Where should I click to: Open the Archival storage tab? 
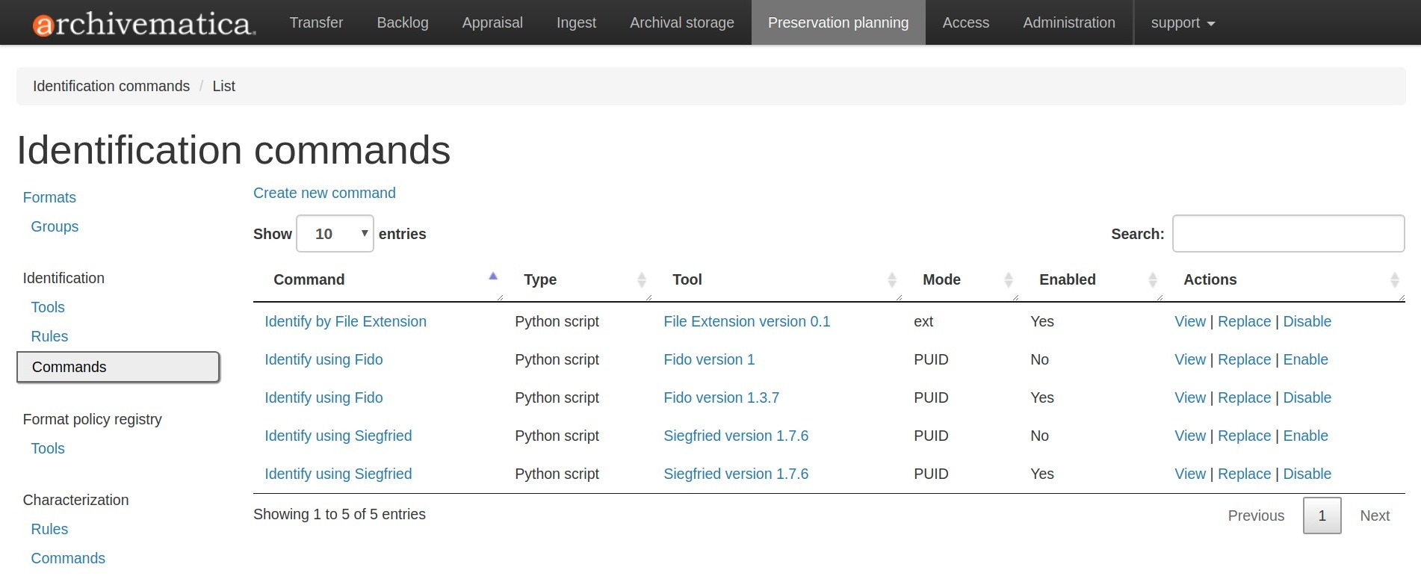coord(681,23)
